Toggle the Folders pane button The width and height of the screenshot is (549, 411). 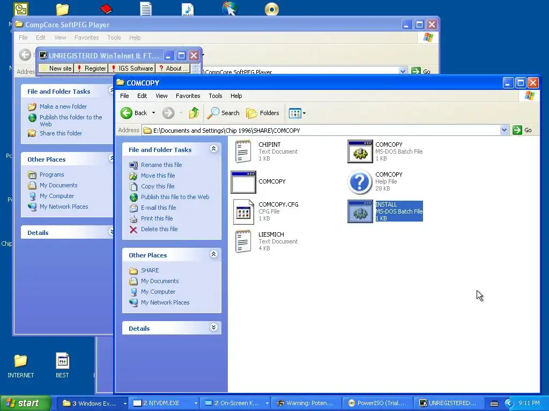pyautogui.click(x=263, y=113)
